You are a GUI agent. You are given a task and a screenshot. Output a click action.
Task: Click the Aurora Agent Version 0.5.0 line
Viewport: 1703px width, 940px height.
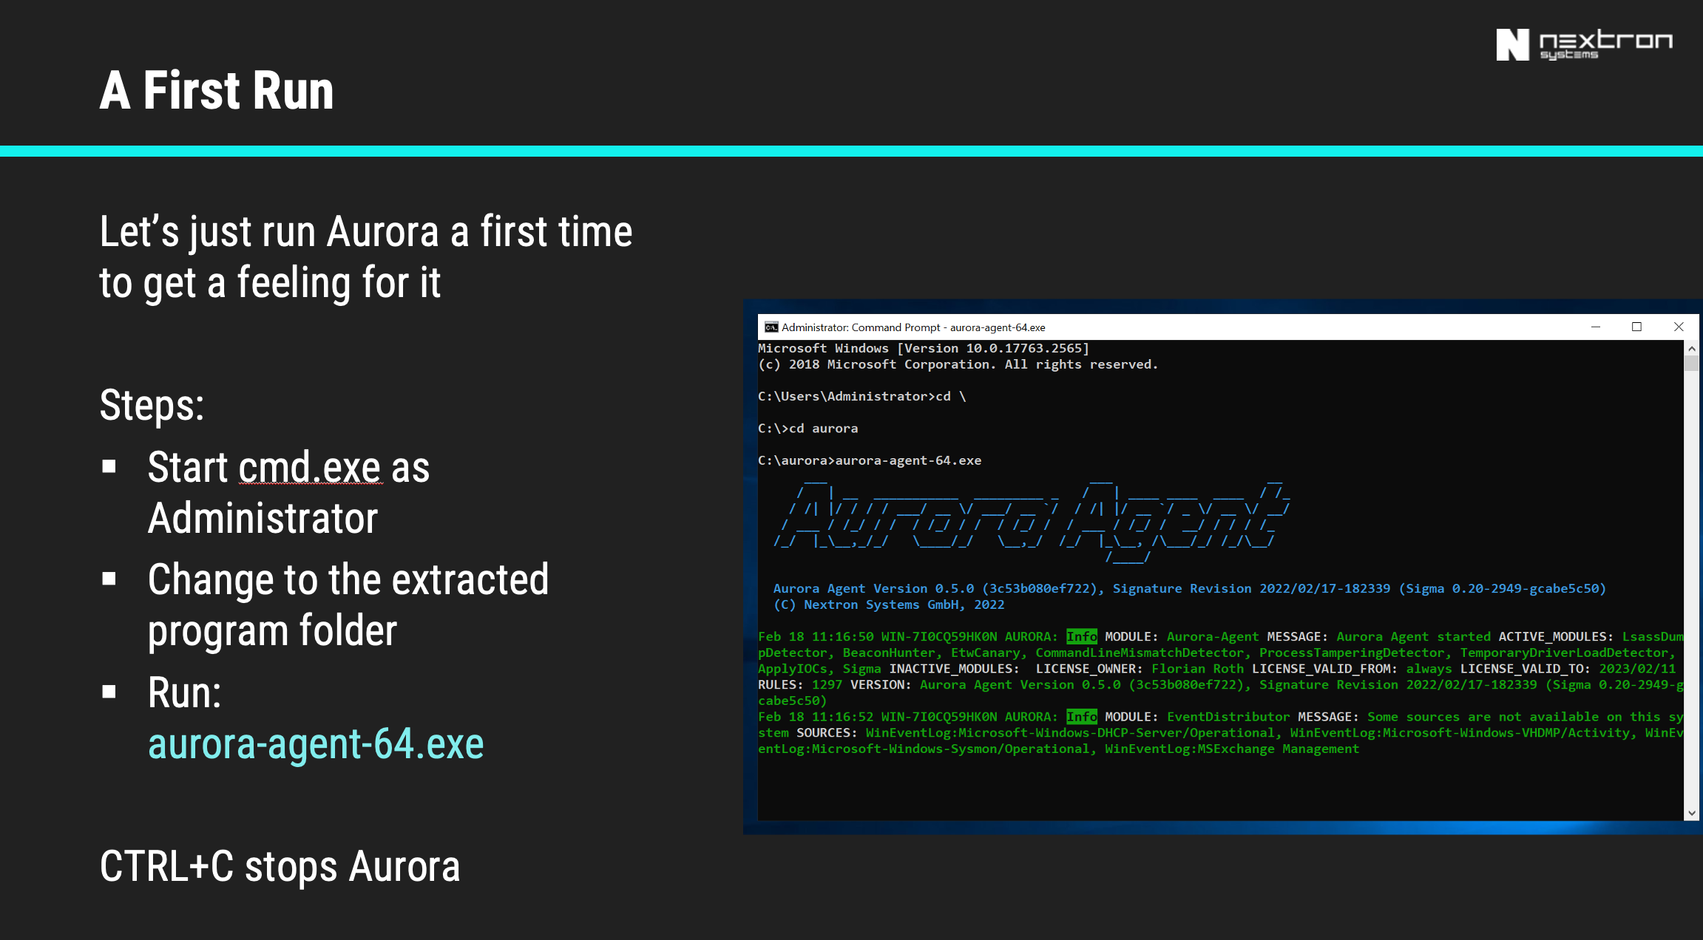pyautogui.click(x=1188, y=588)
